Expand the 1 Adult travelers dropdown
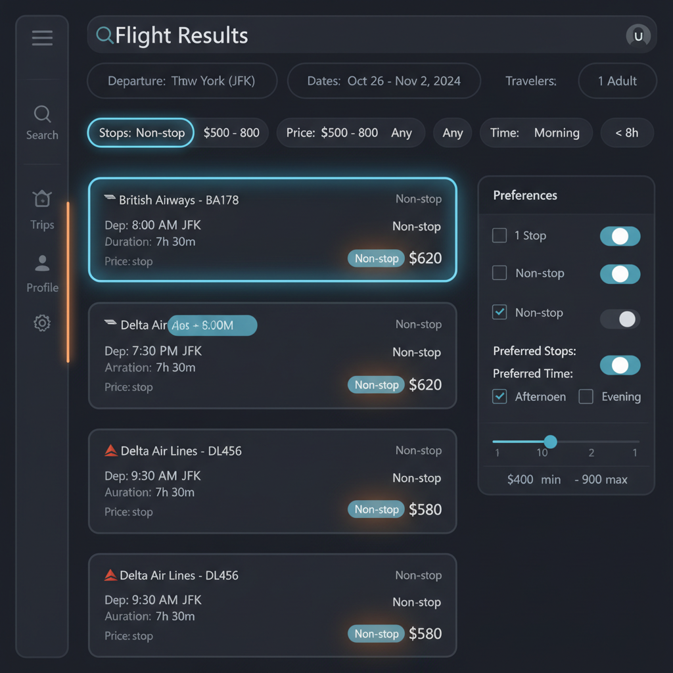The height and width of the screenshot is (673, 673). click(x=616, y=81)
